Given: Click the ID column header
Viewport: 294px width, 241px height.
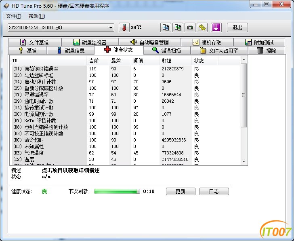Looking at the screenshot, I should tap(49, 61).
